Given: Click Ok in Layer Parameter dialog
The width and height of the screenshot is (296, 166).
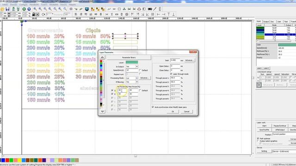Looking at the screenshot, I should click(173, 112).
